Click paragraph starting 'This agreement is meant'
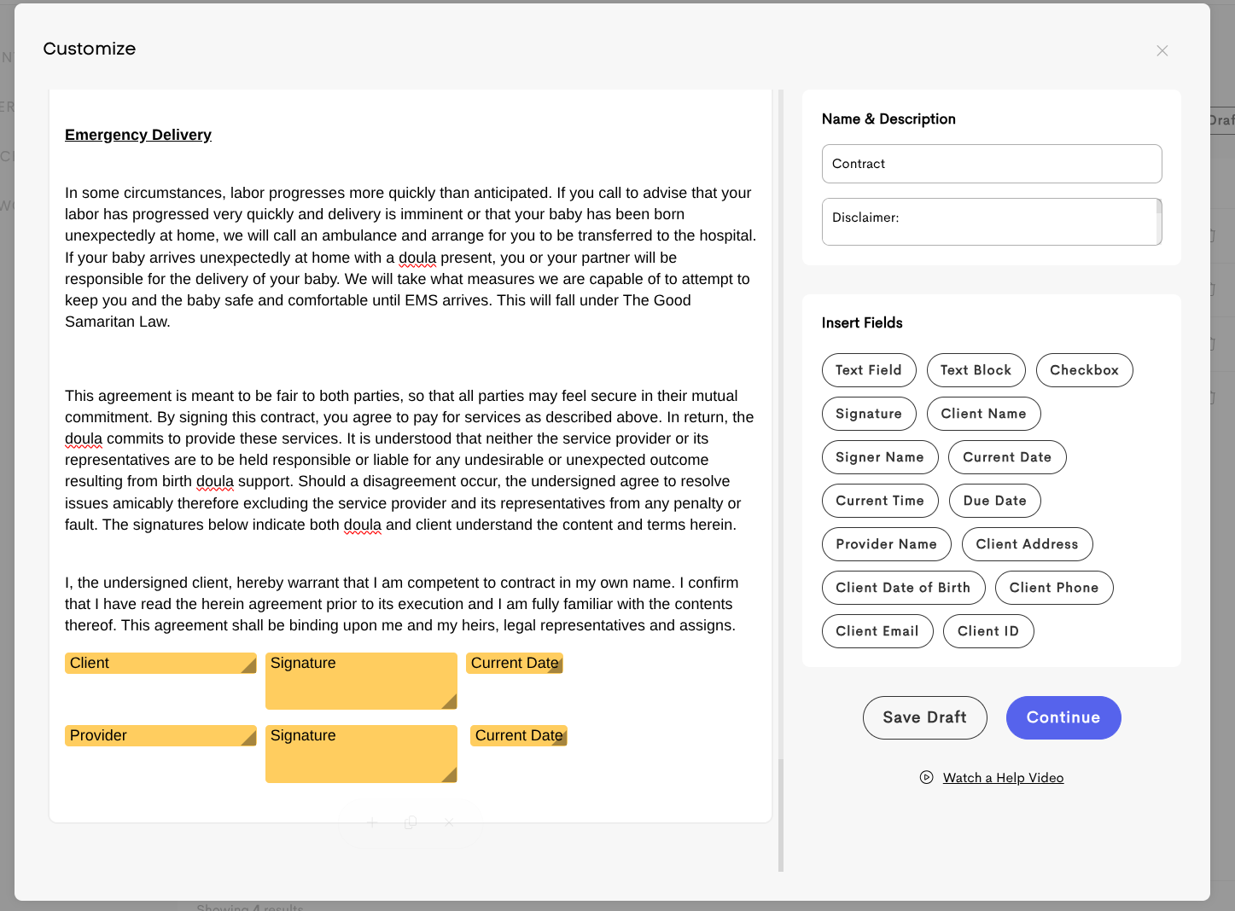Viewport: 1235px width, 911px height. pos(409,460)
